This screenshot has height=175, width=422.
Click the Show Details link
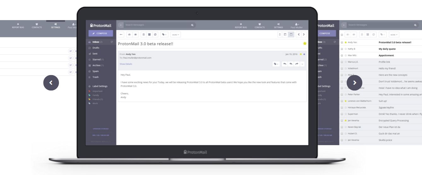[126, 64]
